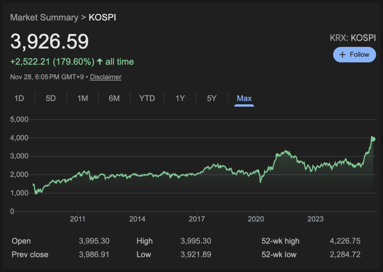This screenshot has width=383, height=272.
Task: Switch to the 1Y chart view
Action: pos(180,98)
